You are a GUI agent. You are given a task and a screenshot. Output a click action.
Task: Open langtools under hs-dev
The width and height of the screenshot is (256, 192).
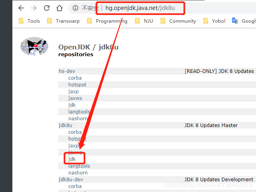(79, 112)
